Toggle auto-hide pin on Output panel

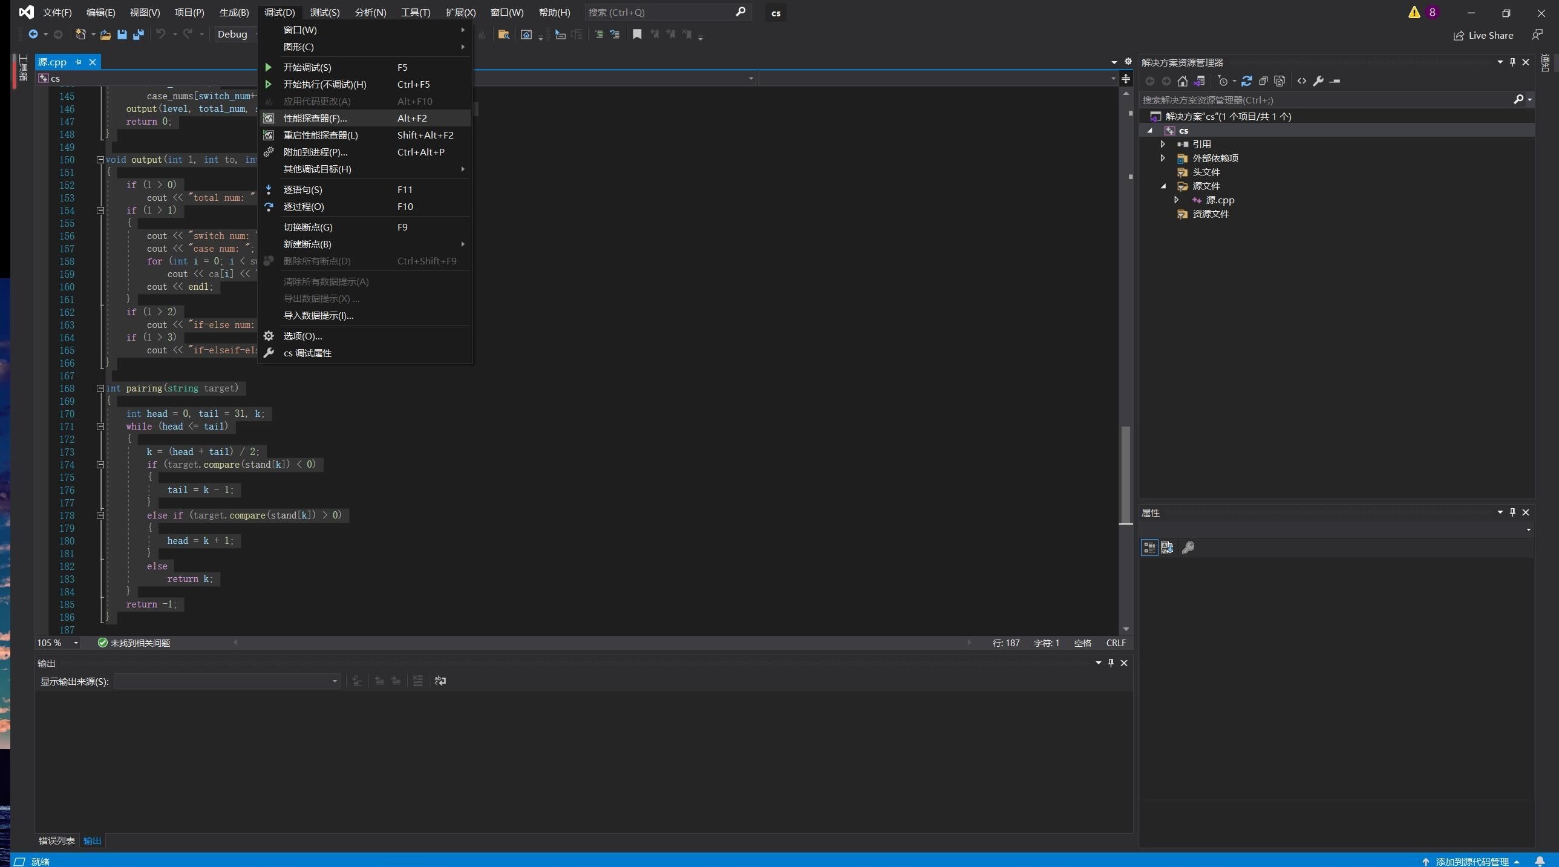click(x=1111, y=663)
